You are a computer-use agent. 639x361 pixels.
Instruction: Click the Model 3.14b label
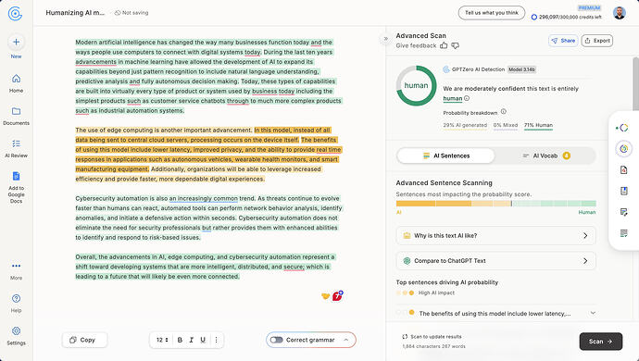[521, 69]
